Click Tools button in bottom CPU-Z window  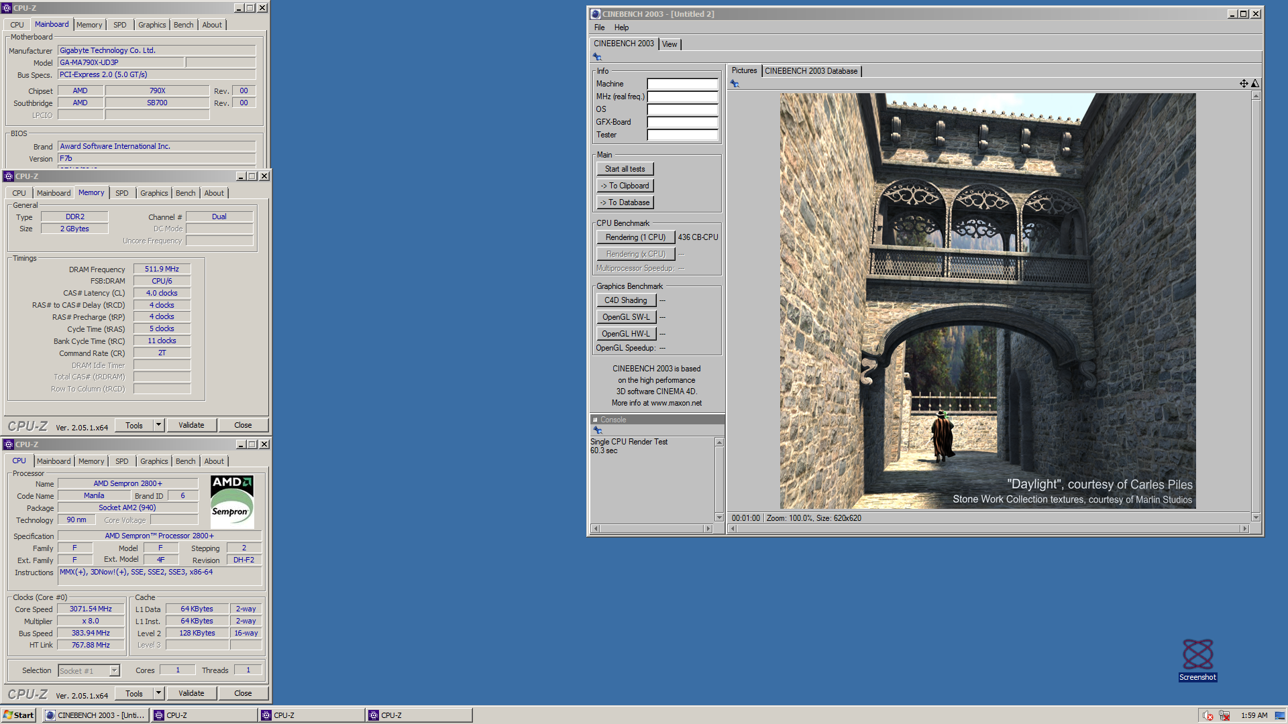134,693
